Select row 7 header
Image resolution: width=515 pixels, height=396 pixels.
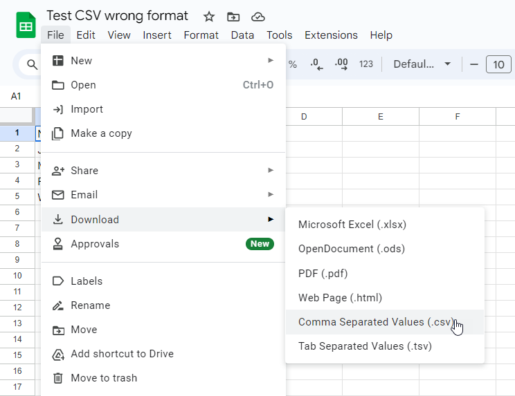[x=17, y=228]
